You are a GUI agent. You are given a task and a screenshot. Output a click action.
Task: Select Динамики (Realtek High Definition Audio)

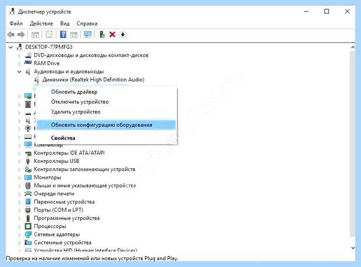(93, 80)
